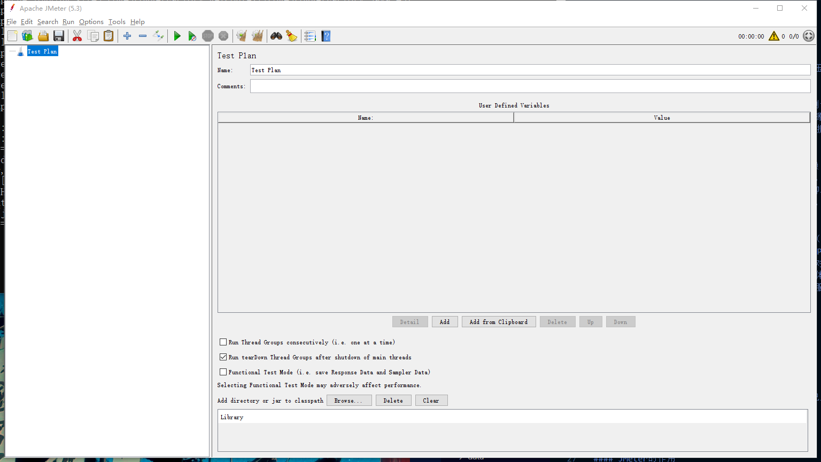The height and width of the screenshot is (462, 821).
Task: Click the Comments text field
Action: pos(530,86)
